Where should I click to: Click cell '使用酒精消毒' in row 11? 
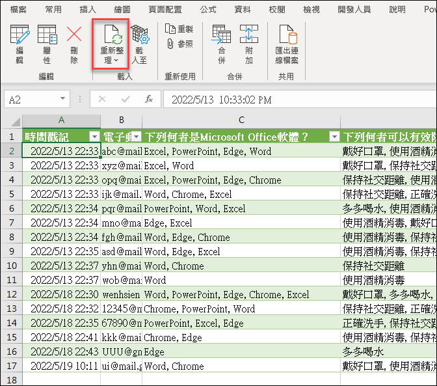388,280
